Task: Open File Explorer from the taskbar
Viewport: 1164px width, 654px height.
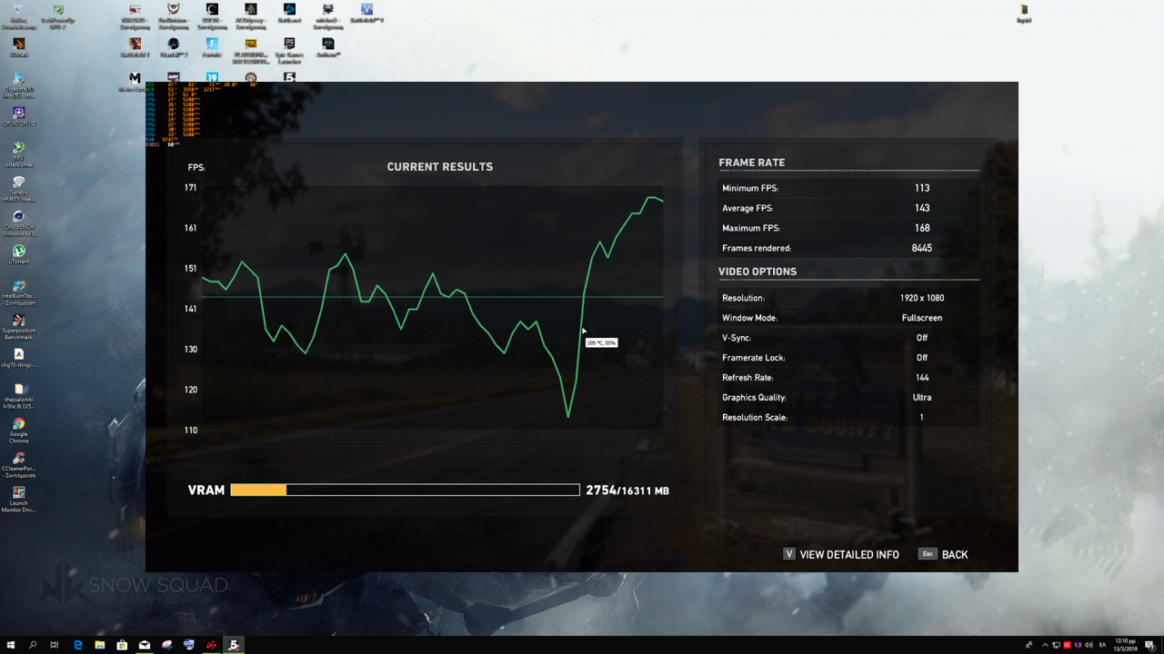Action: pos(100,645)
